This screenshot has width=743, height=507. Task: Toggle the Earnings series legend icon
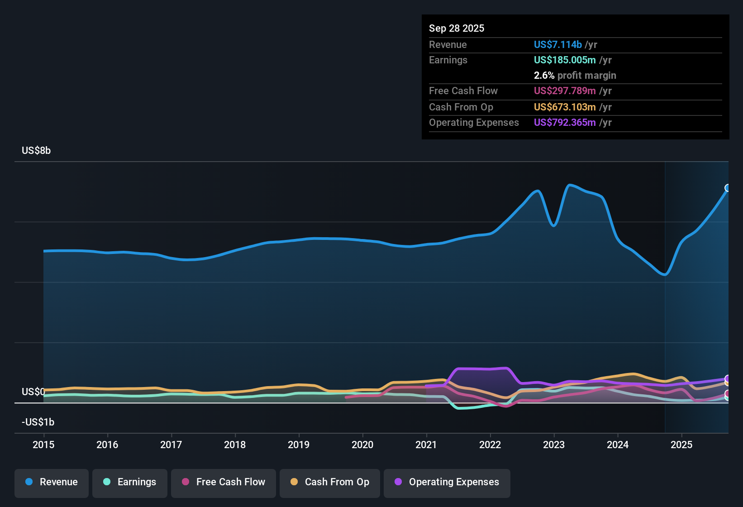[x=107, y=482]
